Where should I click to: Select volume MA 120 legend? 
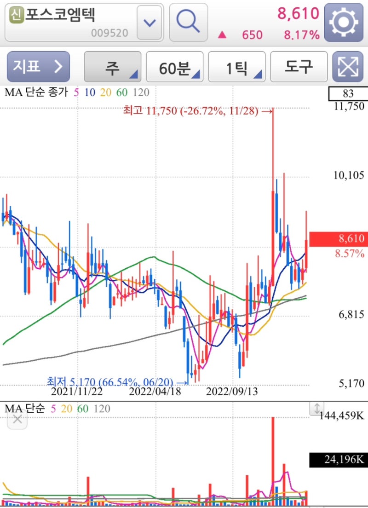102,409
